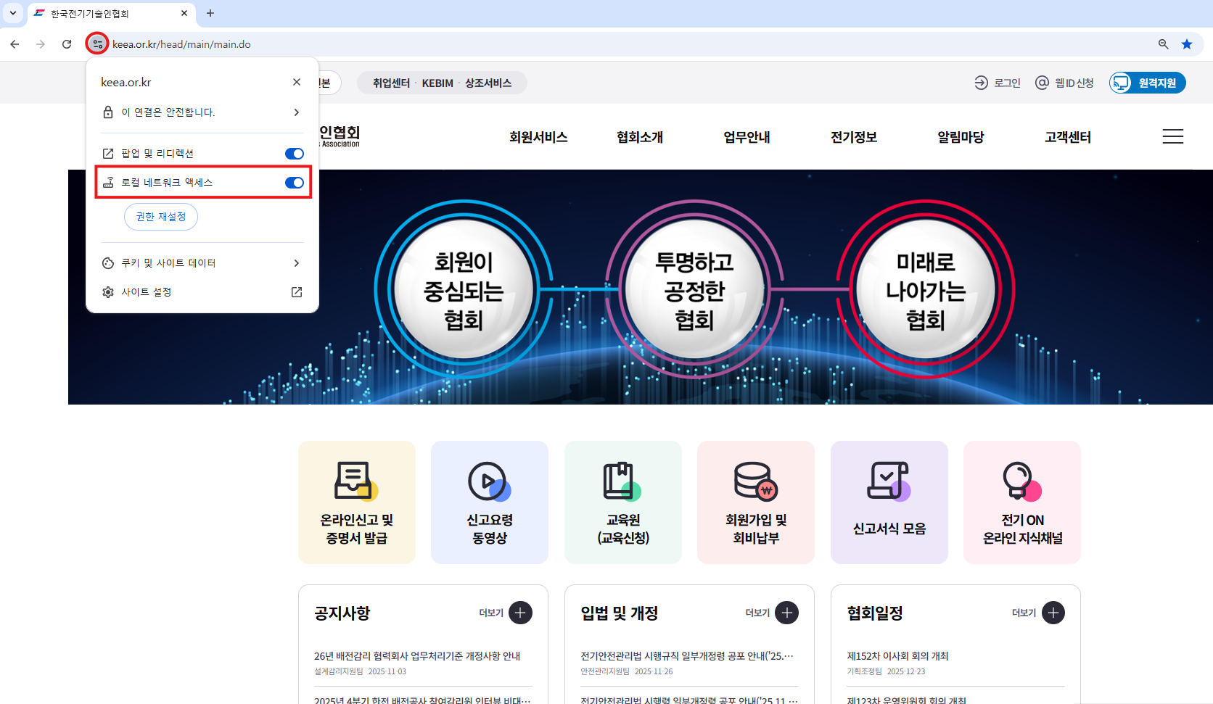Open 온라인신고 및 증명서 발급 icon tile
The image size is (1213, 704).
[x=356, y=502]
